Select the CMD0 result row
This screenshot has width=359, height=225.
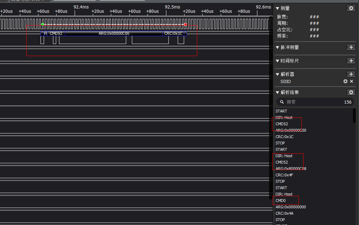point(280,201)
